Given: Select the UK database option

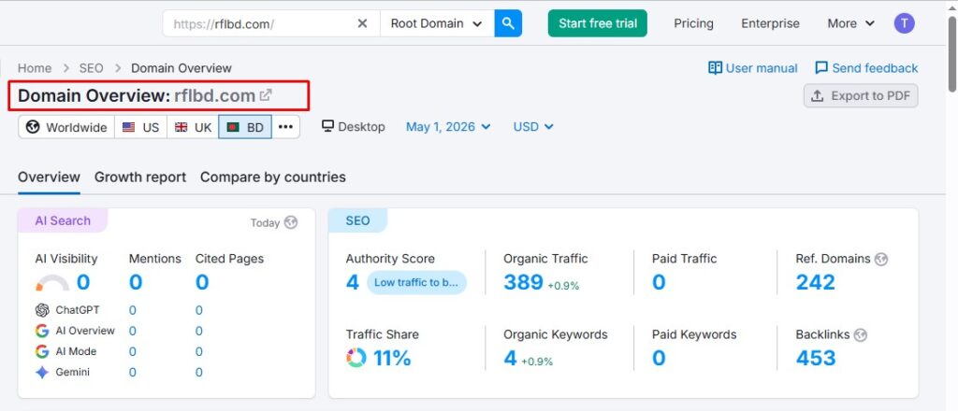Looking at the screenshot, I should pyautogui.click(x=193, y=127).
